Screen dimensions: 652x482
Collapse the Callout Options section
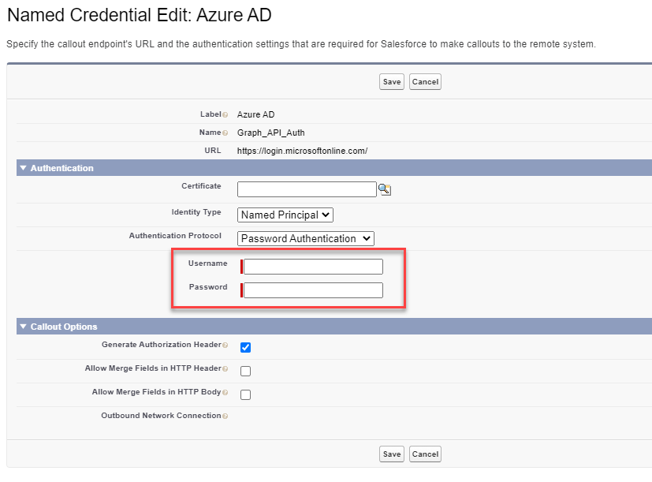(x=23, y=327)
